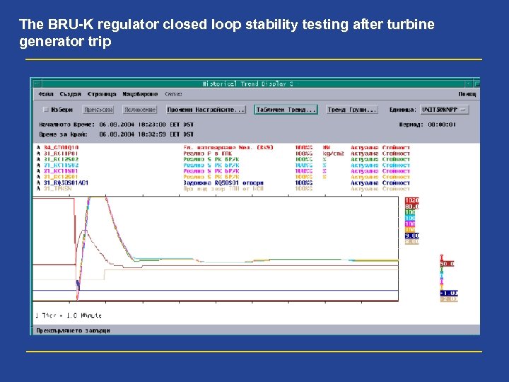This screenshot has height=382, width=509.
Task: Open the Страница menu
Action: [x=102, y=94]
